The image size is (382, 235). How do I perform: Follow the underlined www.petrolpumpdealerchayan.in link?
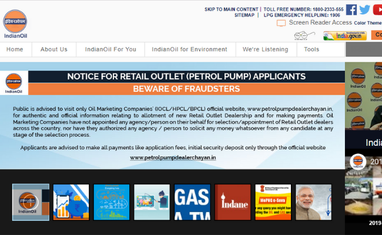(173, 157)
